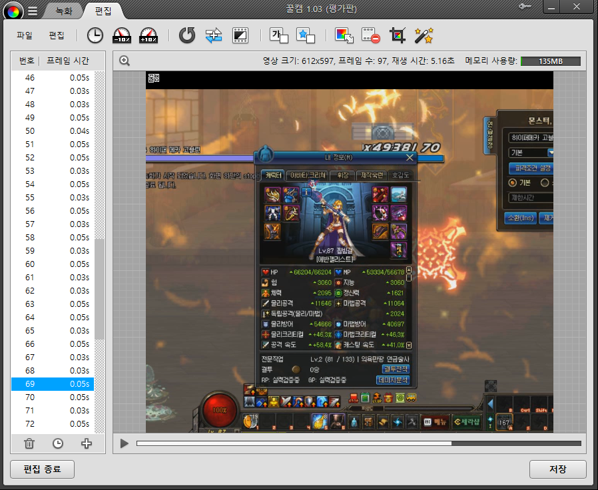
Task: Select frame row 60
Action: tap(53, 264)
